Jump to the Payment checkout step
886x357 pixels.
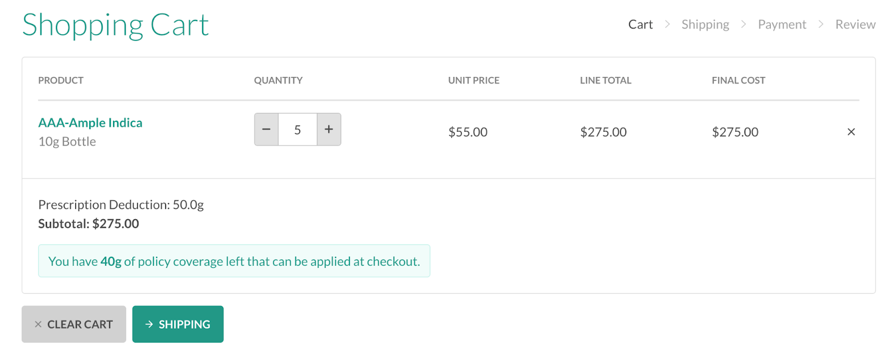point(781,24)
